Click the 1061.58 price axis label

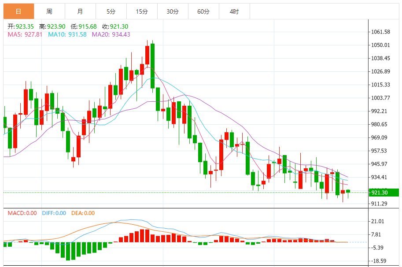point(381,32)
